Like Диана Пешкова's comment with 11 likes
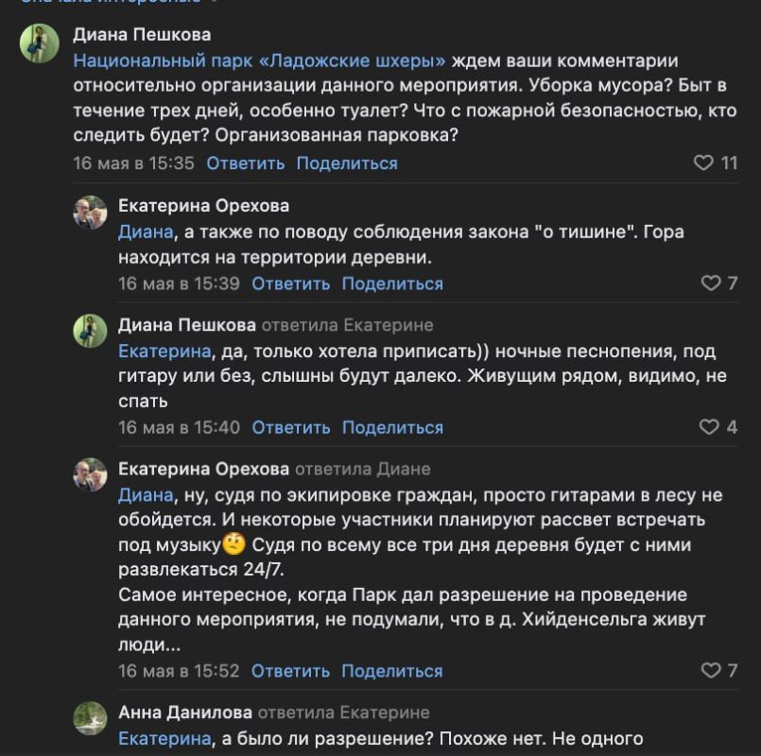Image resolution: width=761 pixels, height=756 pixels. pos(703,163)
